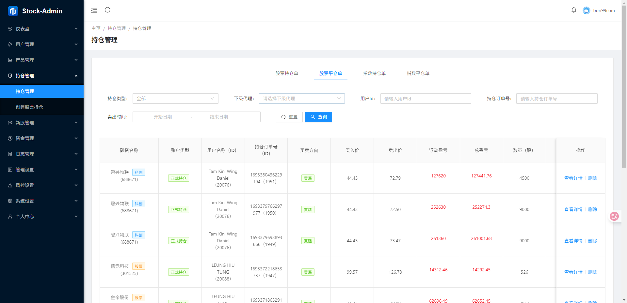Click the 用户管理 sidebar icon
Screen dimensions: 627x303
[10, 44]
